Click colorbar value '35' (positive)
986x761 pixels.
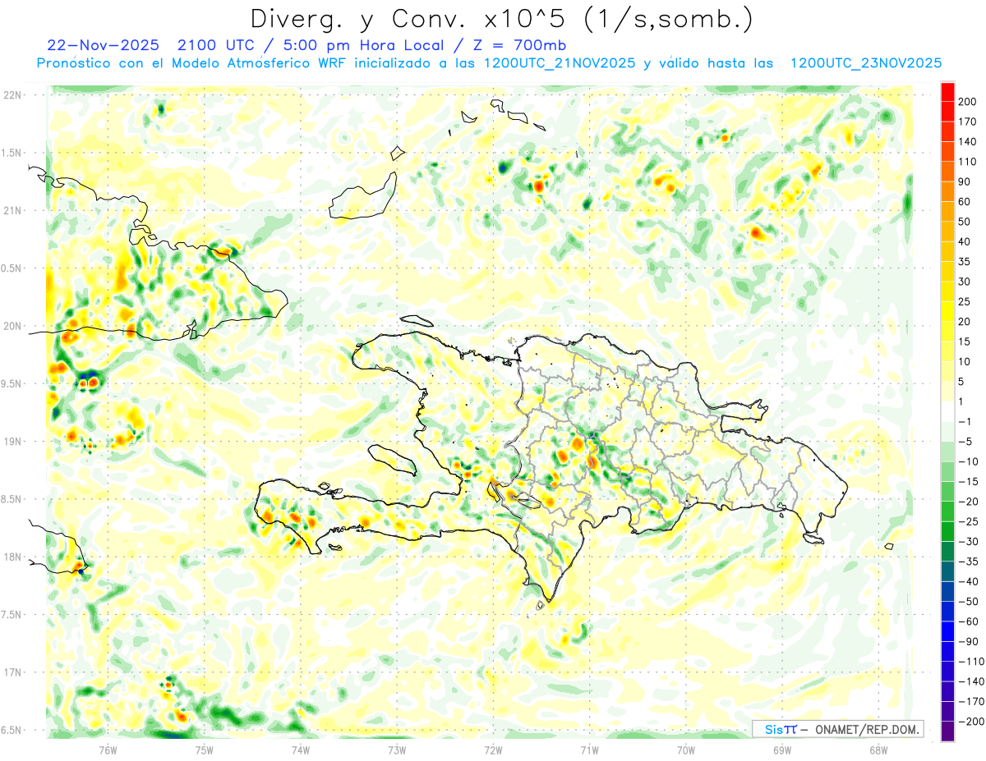click(x=964, y=262)
